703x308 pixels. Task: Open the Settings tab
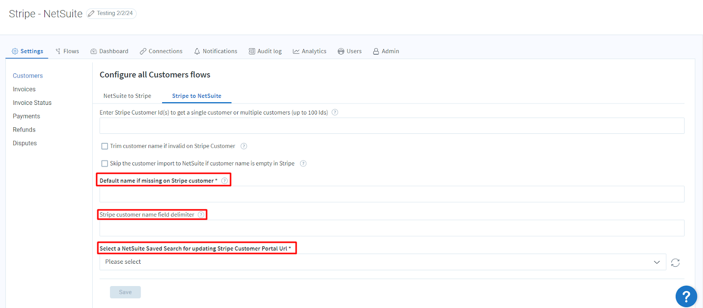tap(27, 51)
